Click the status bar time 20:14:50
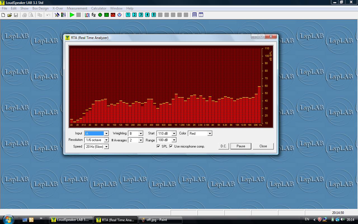The image size is (358, 224). 338,213
